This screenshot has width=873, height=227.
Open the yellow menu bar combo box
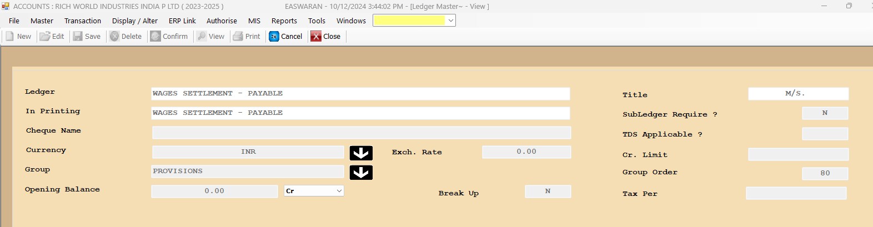click(x=450, y=21)
